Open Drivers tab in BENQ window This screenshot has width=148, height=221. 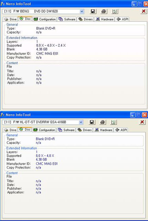[x=85, y=19]
